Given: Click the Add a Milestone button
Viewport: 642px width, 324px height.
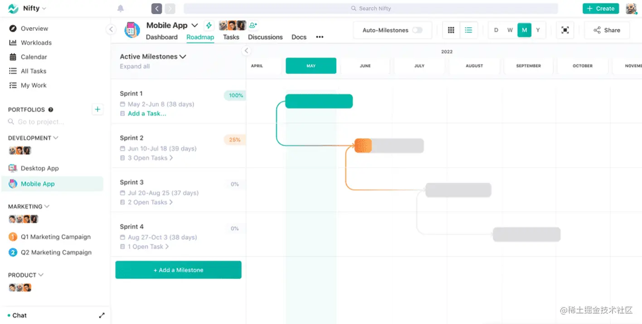Looking at the screenshot, I should tap(178, 270).
